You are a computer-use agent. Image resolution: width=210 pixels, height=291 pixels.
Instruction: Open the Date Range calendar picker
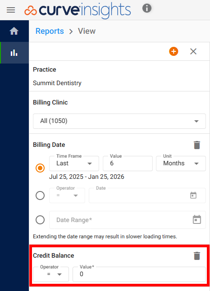[197, 219]
